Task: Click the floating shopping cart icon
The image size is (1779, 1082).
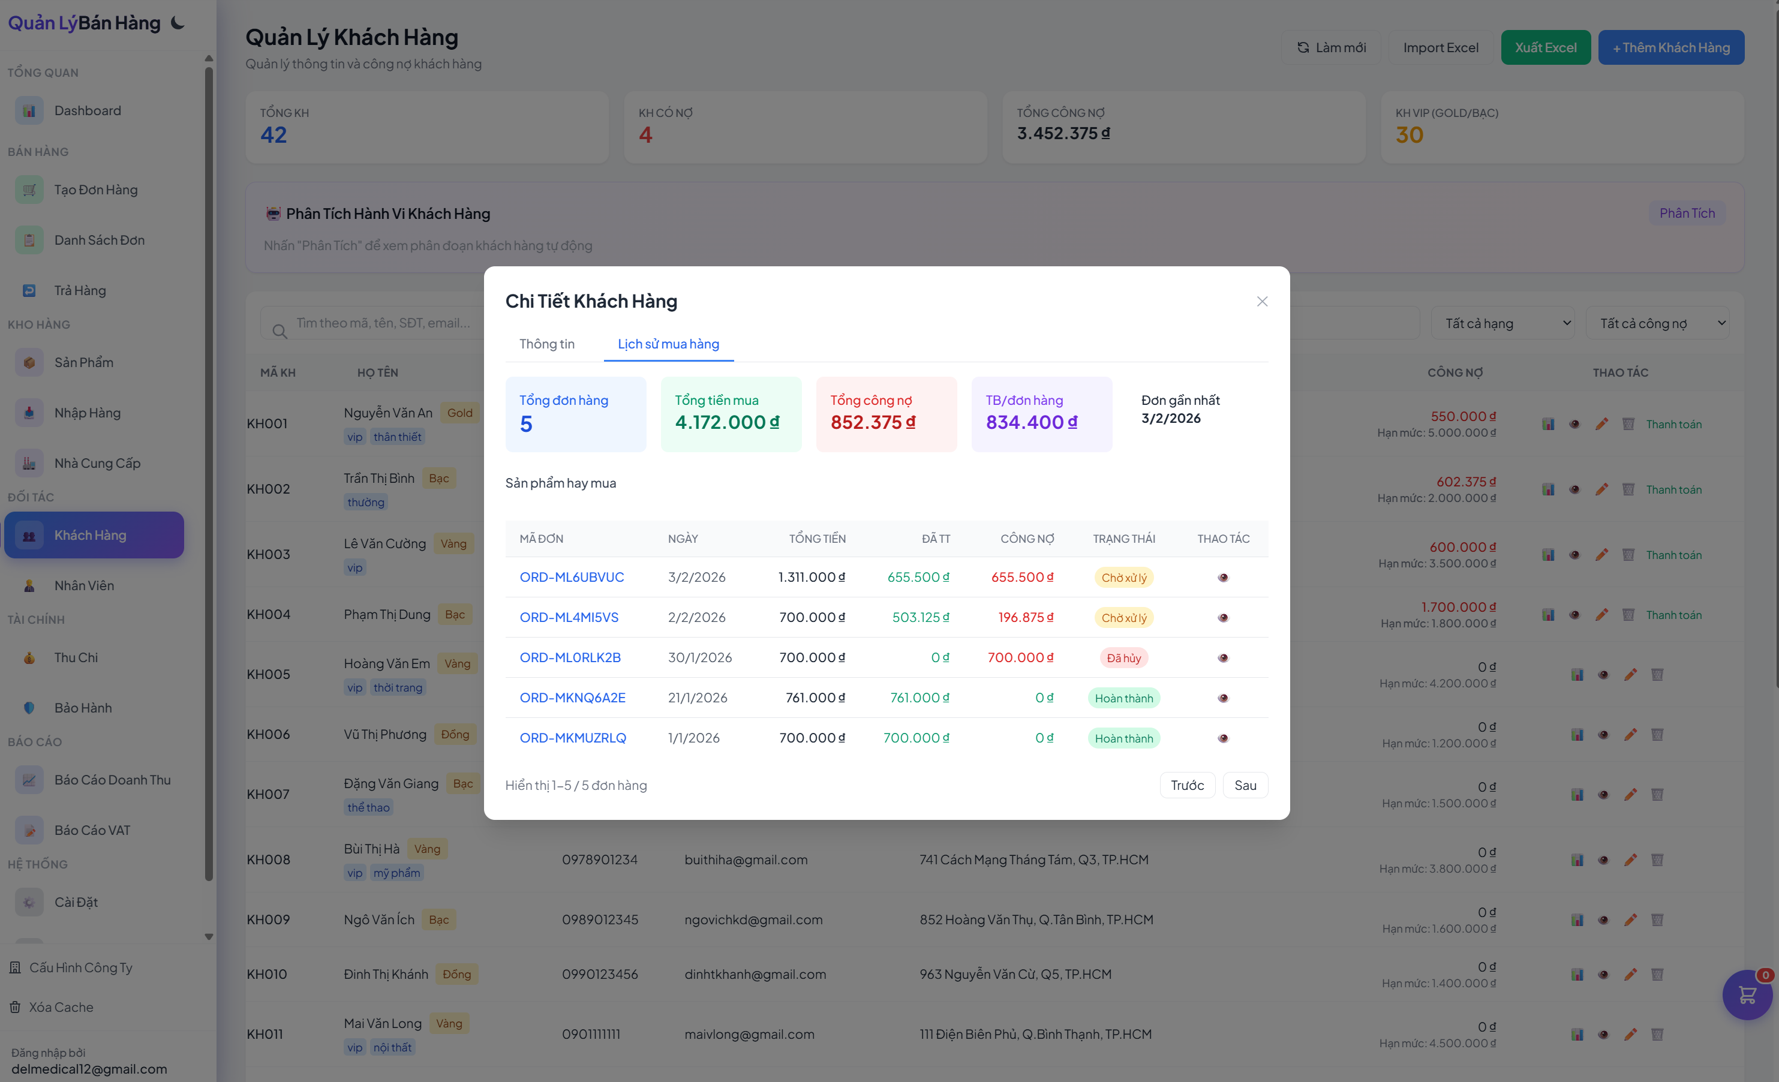Action: (1747, 994)
